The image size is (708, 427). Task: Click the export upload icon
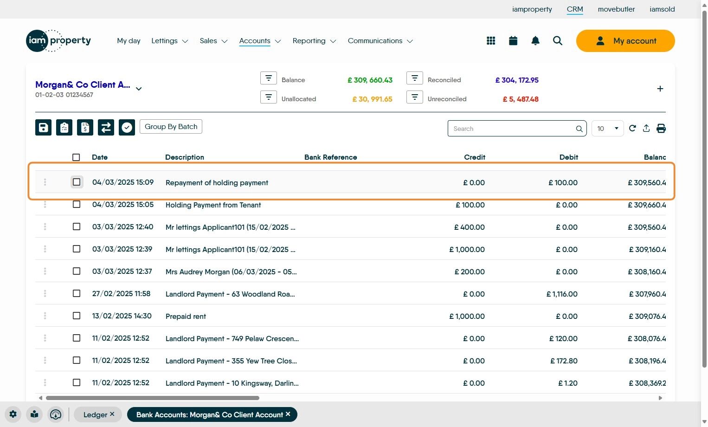coord(646,129)
